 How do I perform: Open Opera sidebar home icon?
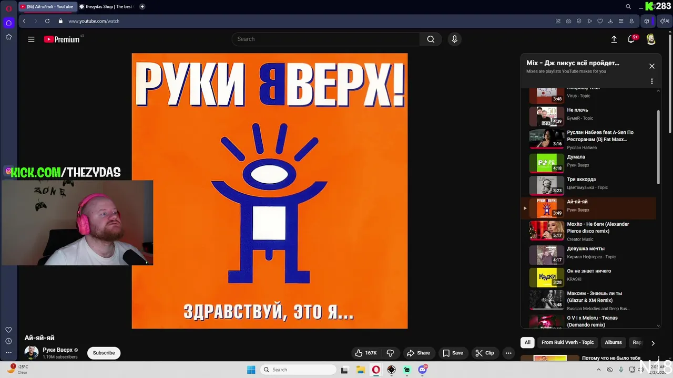point(8,23)
